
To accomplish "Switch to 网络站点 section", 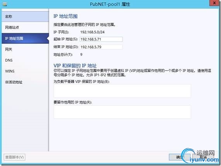I will point(25,28).
